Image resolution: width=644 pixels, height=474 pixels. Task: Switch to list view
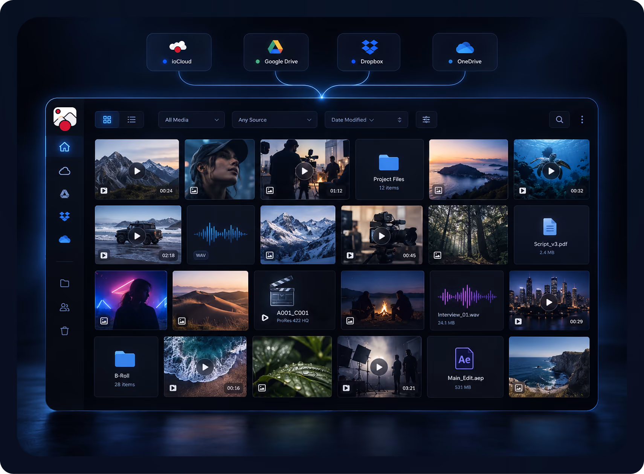click(131, 120)
